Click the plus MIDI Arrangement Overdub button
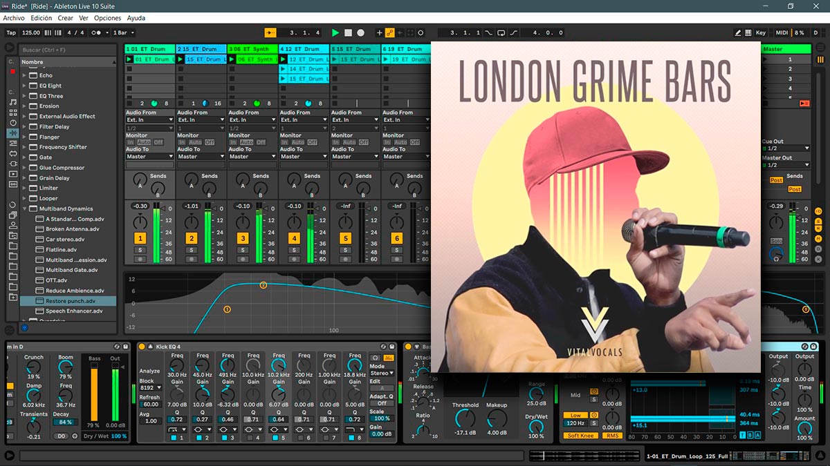The image size is (830, 466). [x=379, y=32]
